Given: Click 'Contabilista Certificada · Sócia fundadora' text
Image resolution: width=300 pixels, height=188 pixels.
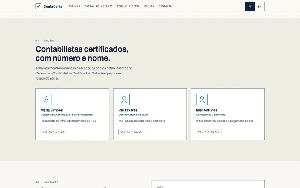Looking at the screenshot, I should (67, 115).
